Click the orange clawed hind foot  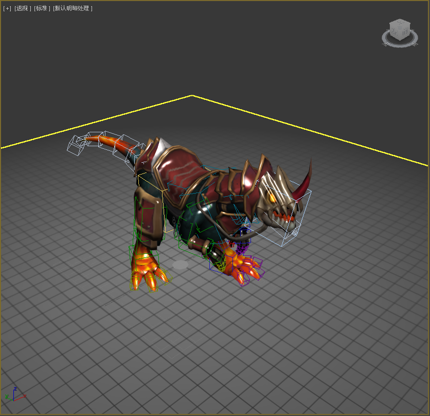click(x=149, y=268)
